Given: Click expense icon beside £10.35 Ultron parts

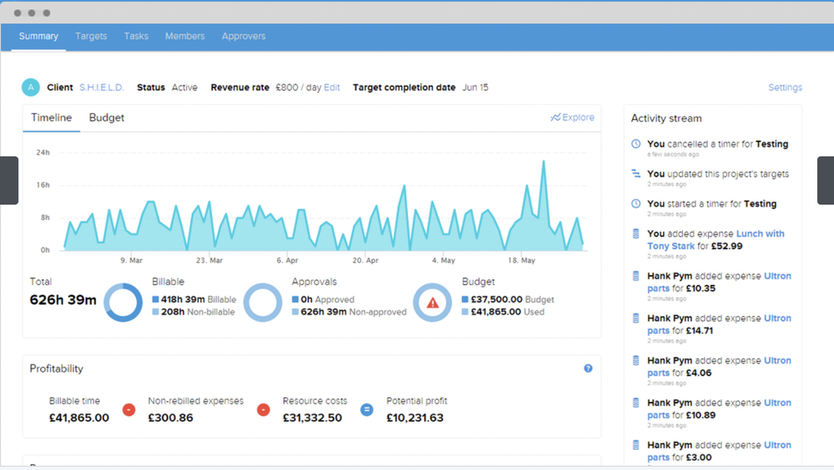Looking at the screenshot, I should [636, 276].
